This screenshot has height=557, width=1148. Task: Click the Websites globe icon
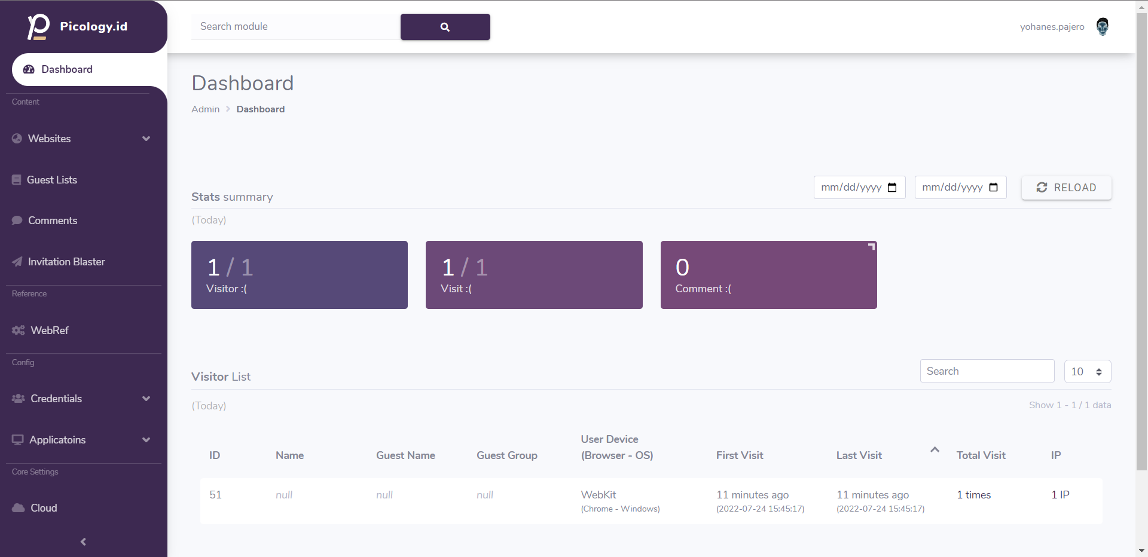coord(16,138)
